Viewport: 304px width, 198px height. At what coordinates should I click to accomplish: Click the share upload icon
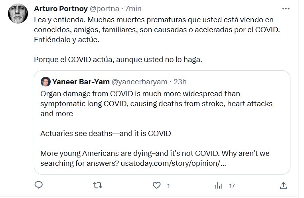point(283,185)
